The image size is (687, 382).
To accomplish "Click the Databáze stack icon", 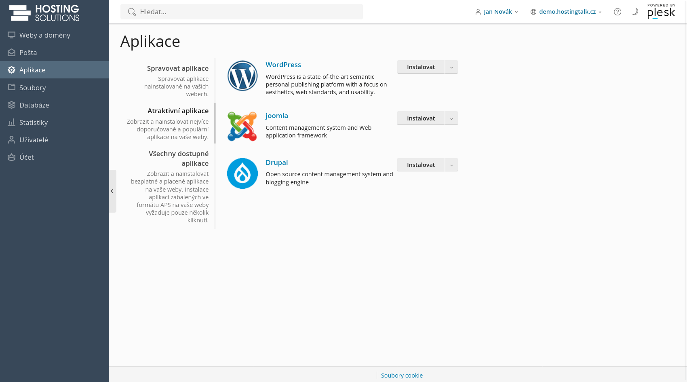I will click(x=11, y=105).
